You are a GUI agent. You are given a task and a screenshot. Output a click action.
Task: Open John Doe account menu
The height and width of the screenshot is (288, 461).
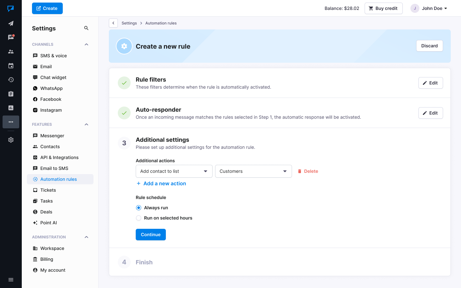pyautogui.click(x=429, y=8)
